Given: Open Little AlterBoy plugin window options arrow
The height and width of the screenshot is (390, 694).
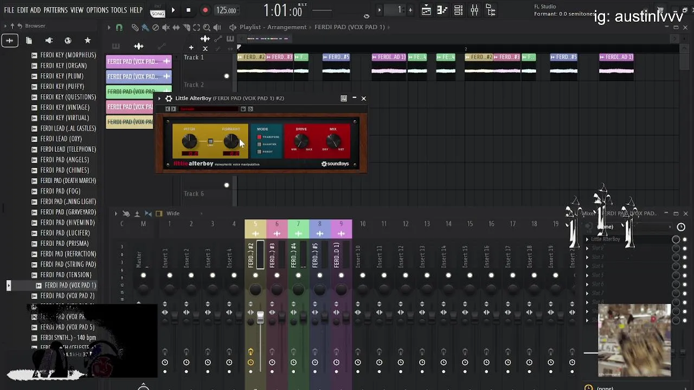Looking at the screenshot, I should tap(159, 99).
